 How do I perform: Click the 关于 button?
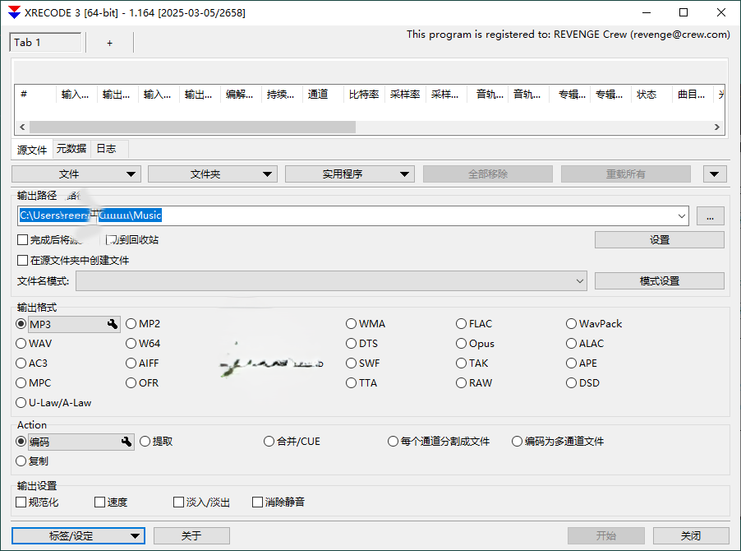coord(191,536)
